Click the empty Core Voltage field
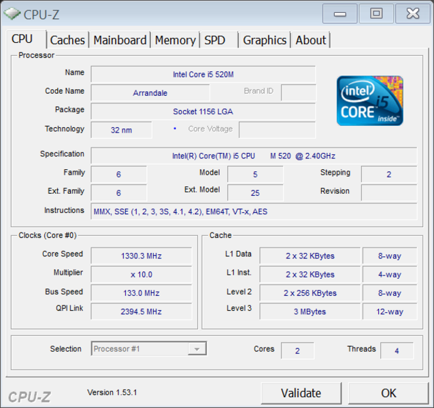Viewport: 434px width, 408px height. pos(277,130)
